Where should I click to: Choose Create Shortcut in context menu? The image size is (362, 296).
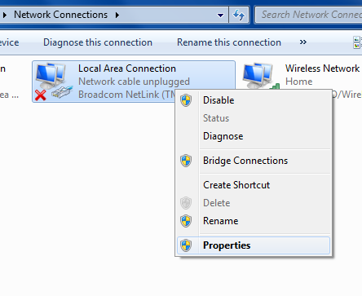coord(253,185)
